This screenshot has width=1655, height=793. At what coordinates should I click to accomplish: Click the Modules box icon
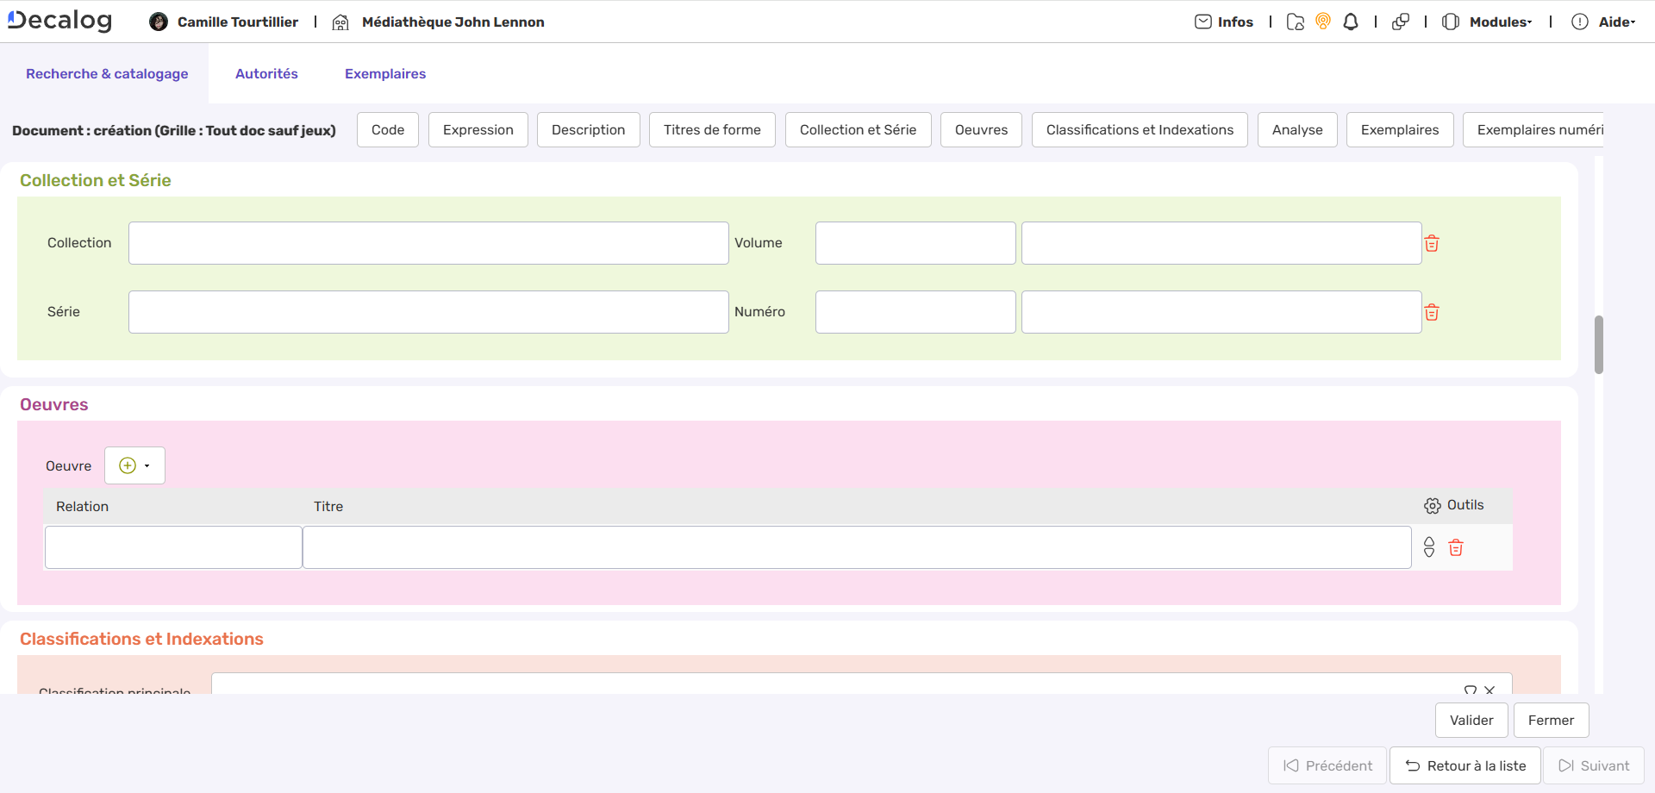[1452, 22]
